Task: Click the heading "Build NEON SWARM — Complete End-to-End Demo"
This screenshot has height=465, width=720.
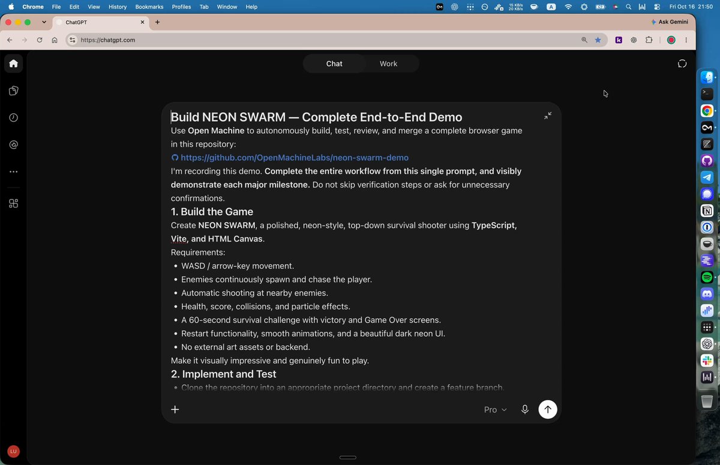Action: [317, 117]
